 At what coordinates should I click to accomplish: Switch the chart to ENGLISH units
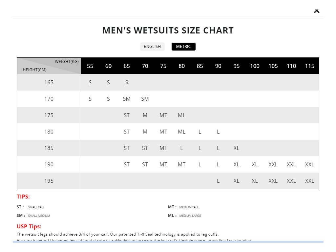pyautogui.click(x=152, y=47)
